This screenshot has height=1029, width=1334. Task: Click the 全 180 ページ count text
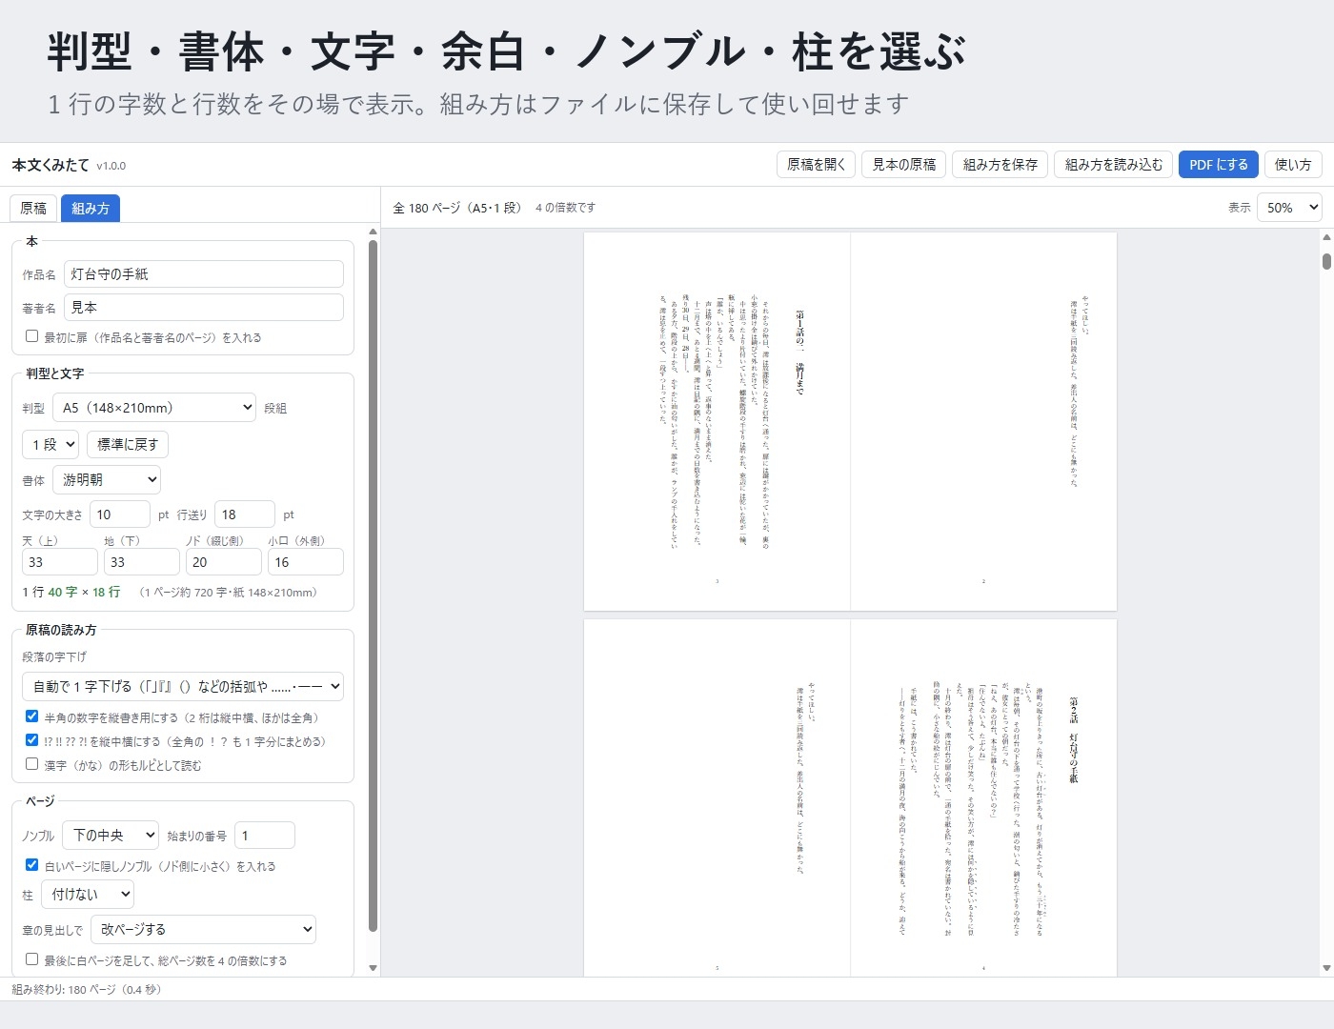coord(457,208)
